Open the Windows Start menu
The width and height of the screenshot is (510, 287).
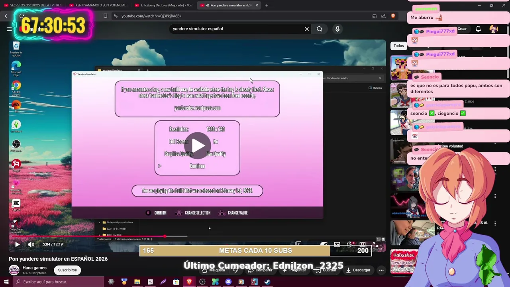[6, 282]
